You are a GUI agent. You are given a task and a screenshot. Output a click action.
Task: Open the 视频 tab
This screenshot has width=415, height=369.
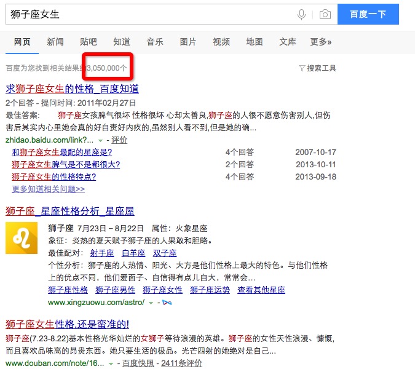click(221, 42)
